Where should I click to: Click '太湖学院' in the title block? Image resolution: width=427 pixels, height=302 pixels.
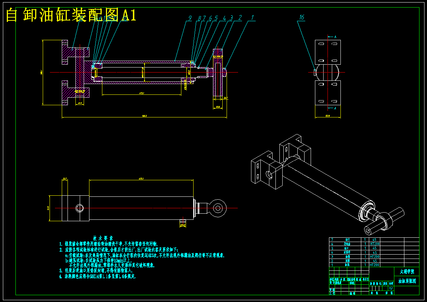[x=407, y=271]
